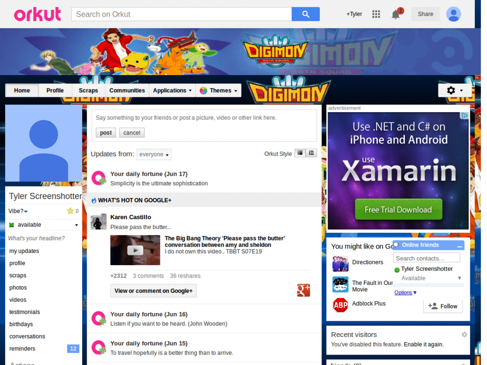The image size is (487, 365).
Task: Open photos in the sidebar
Action: [x=18, y=288]
